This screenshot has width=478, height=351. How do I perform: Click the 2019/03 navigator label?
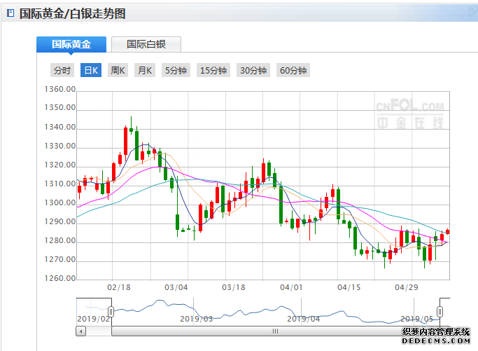pyautogui.click(x=197, y=319)
